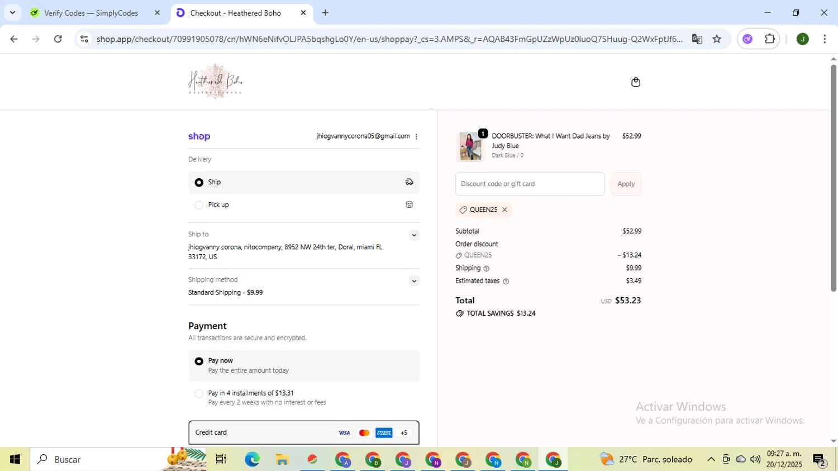Screen dimensions: 838x471
Task: Click the jhiogvannycorona05@gmail.com email text
Action: [x=363, y=136]
